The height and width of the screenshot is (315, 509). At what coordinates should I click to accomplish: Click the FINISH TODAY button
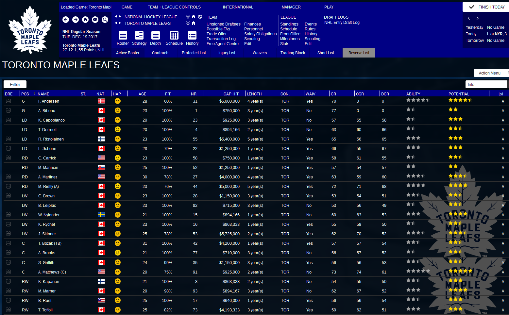click(486, 7)
